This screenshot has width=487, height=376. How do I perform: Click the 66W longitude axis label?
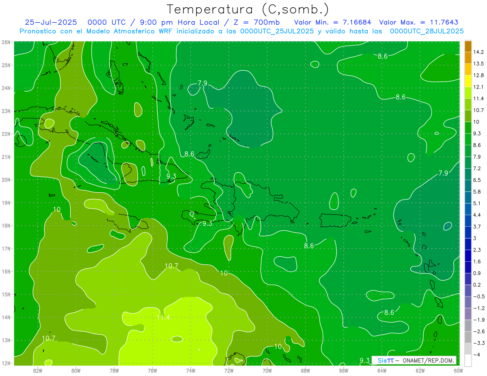coord(343,370)
